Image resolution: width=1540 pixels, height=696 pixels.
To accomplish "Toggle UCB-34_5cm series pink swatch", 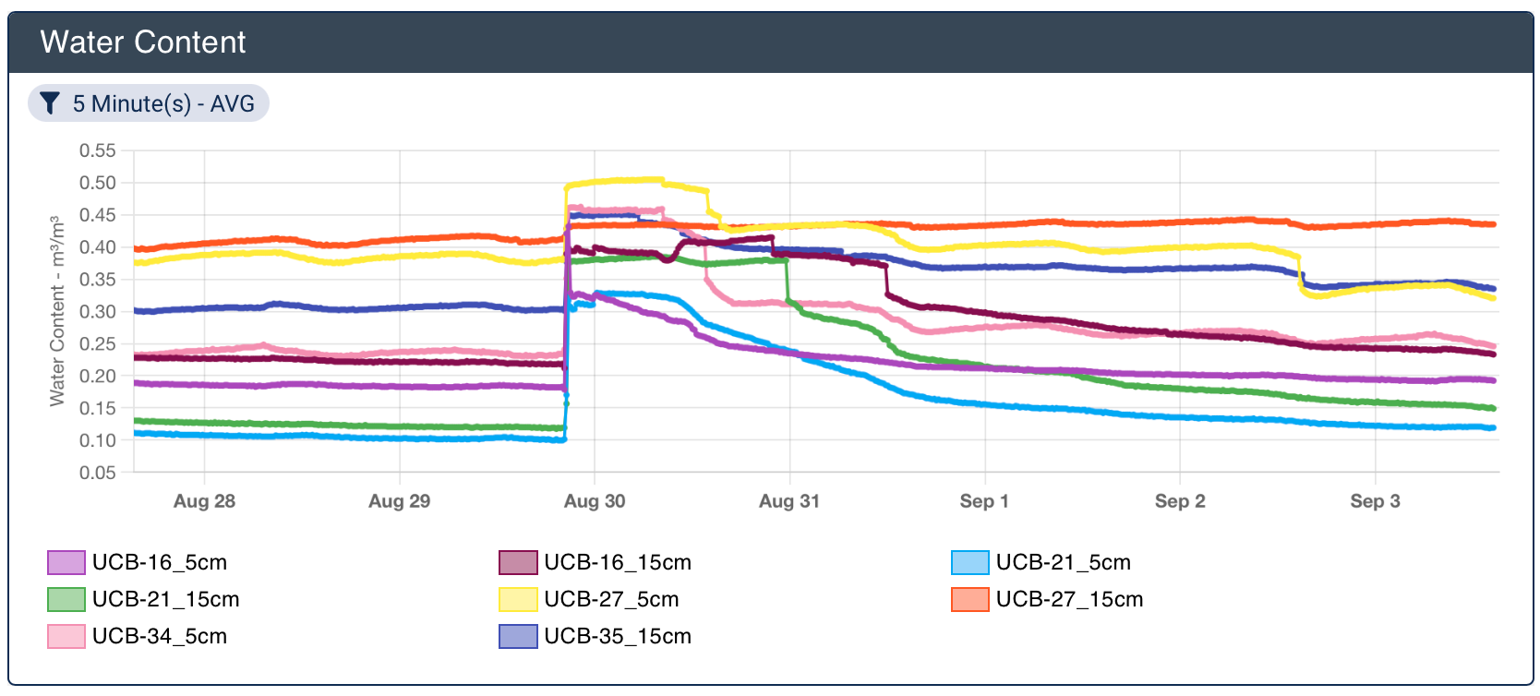I will tap(66, 636).
